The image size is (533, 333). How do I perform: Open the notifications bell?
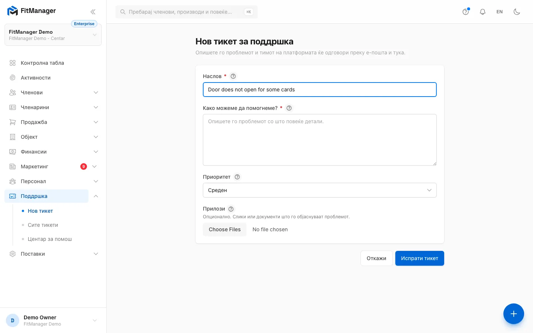pyautogui.click(x=483, y=12)
